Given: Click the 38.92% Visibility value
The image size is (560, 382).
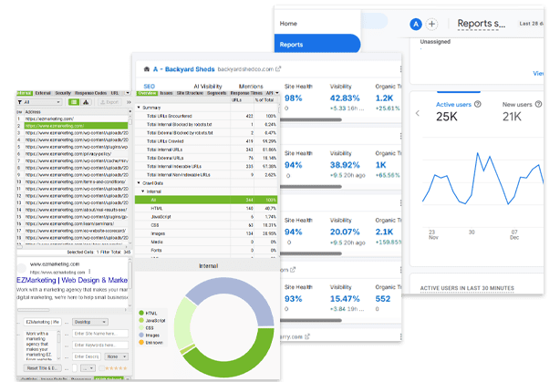Looking at the screenshot, I should point(345,165).
